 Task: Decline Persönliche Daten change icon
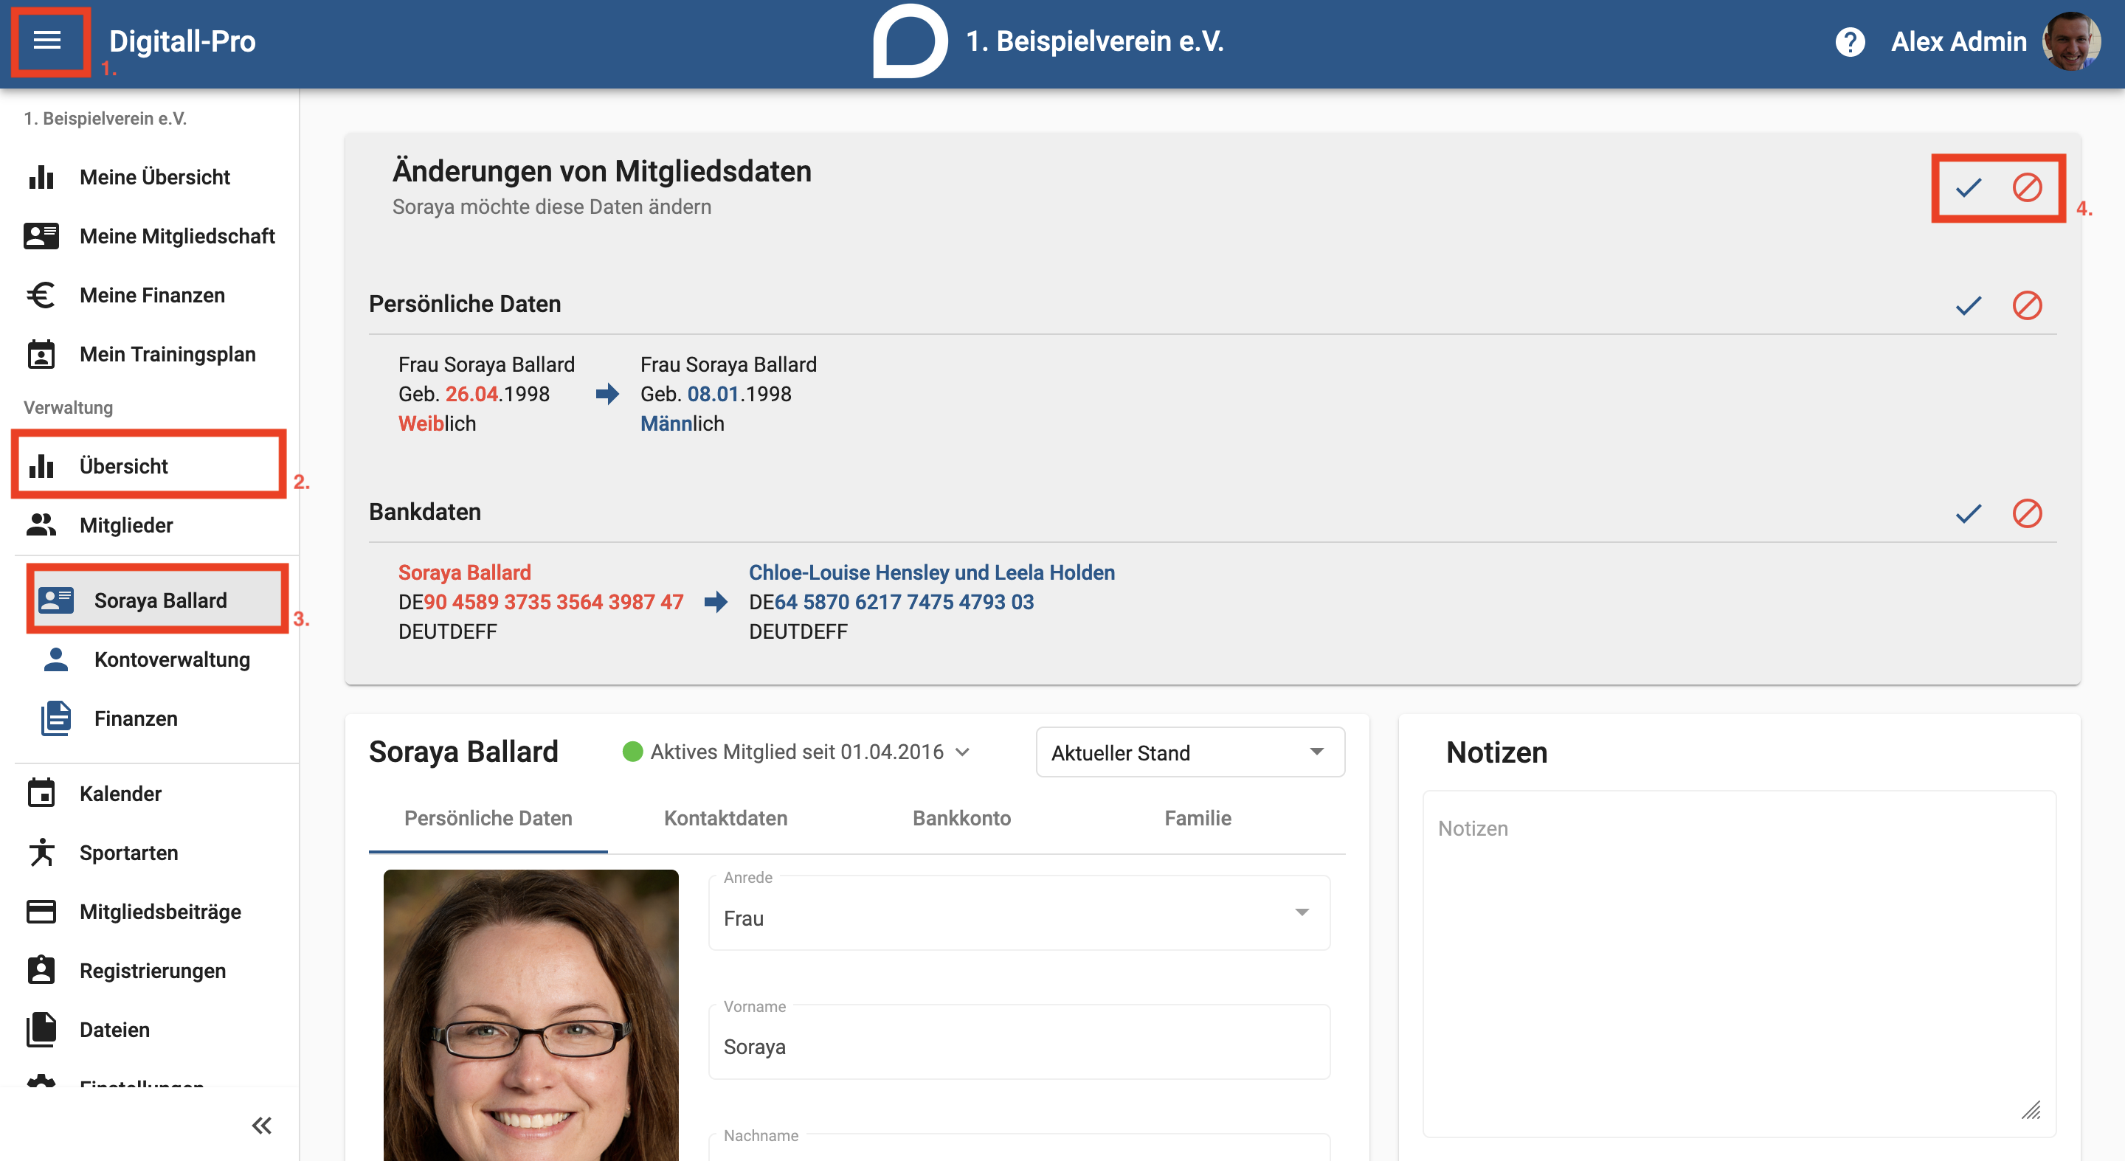pyautogui.click(x=2027, y=306)
